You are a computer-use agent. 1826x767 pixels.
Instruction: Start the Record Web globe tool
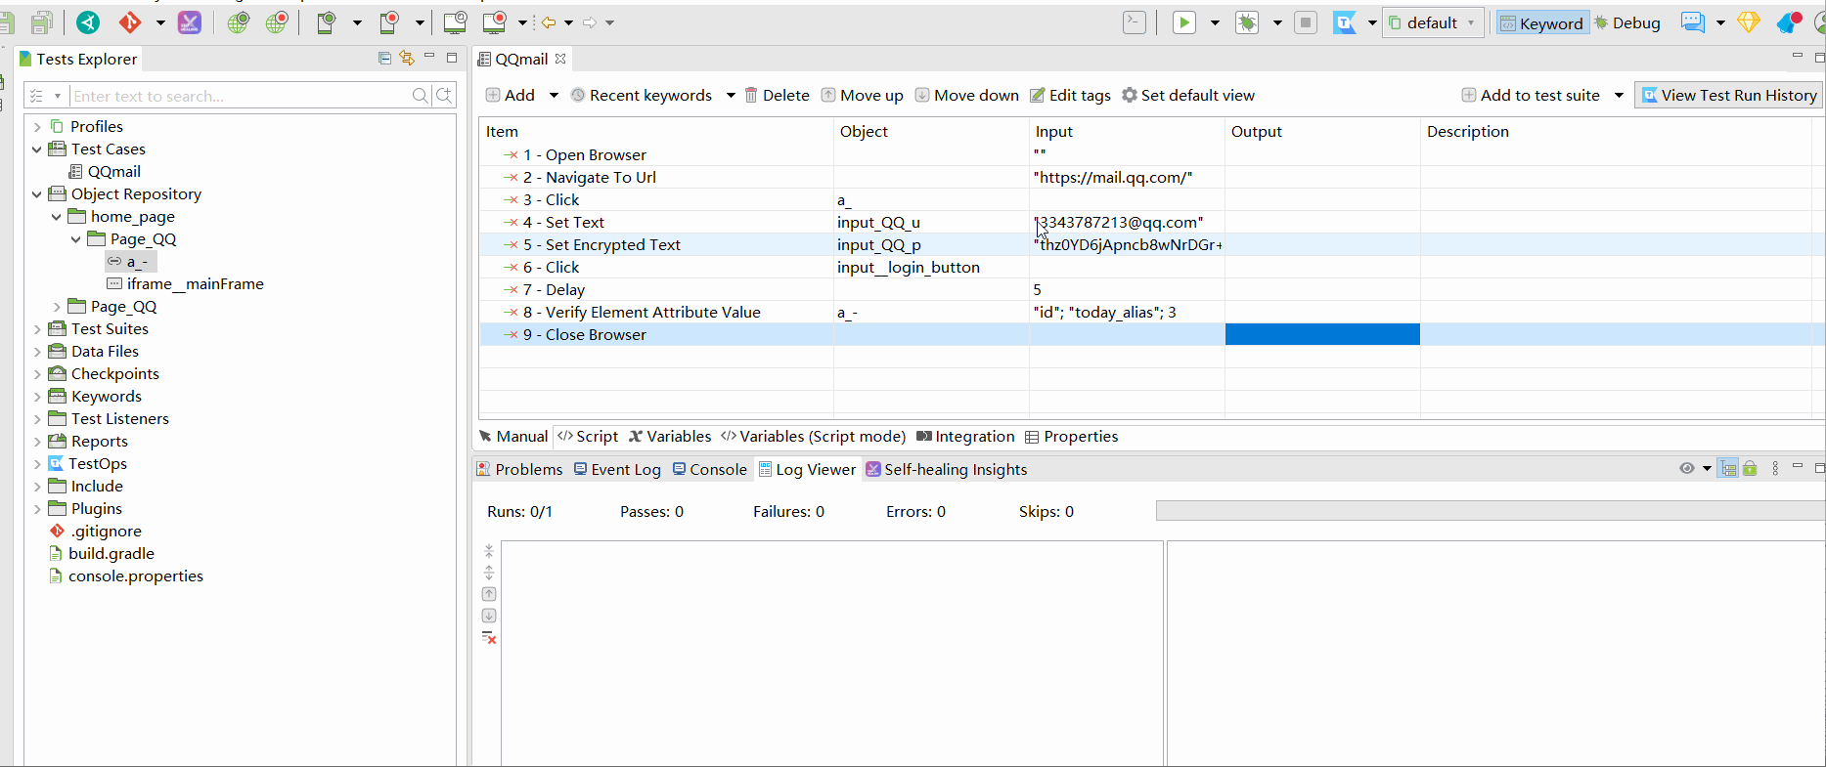277,22
